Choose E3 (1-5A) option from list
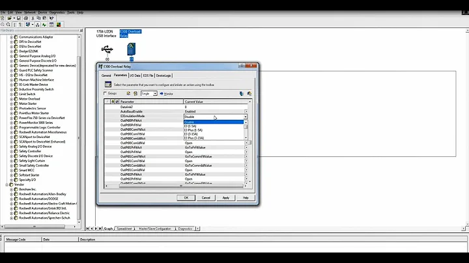Viewport: 469px width, 263px height. pyautogui.click(x=190, y=126)
